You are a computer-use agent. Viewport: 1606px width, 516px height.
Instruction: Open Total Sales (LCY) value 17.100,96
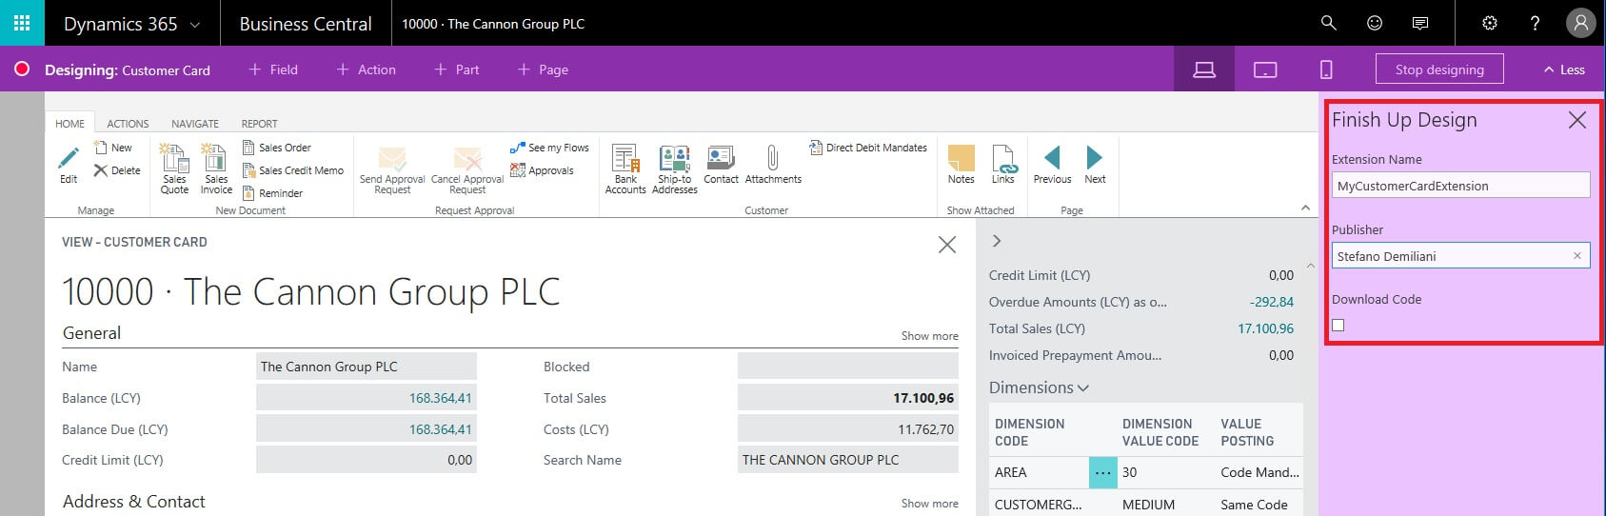(1265, 328)
